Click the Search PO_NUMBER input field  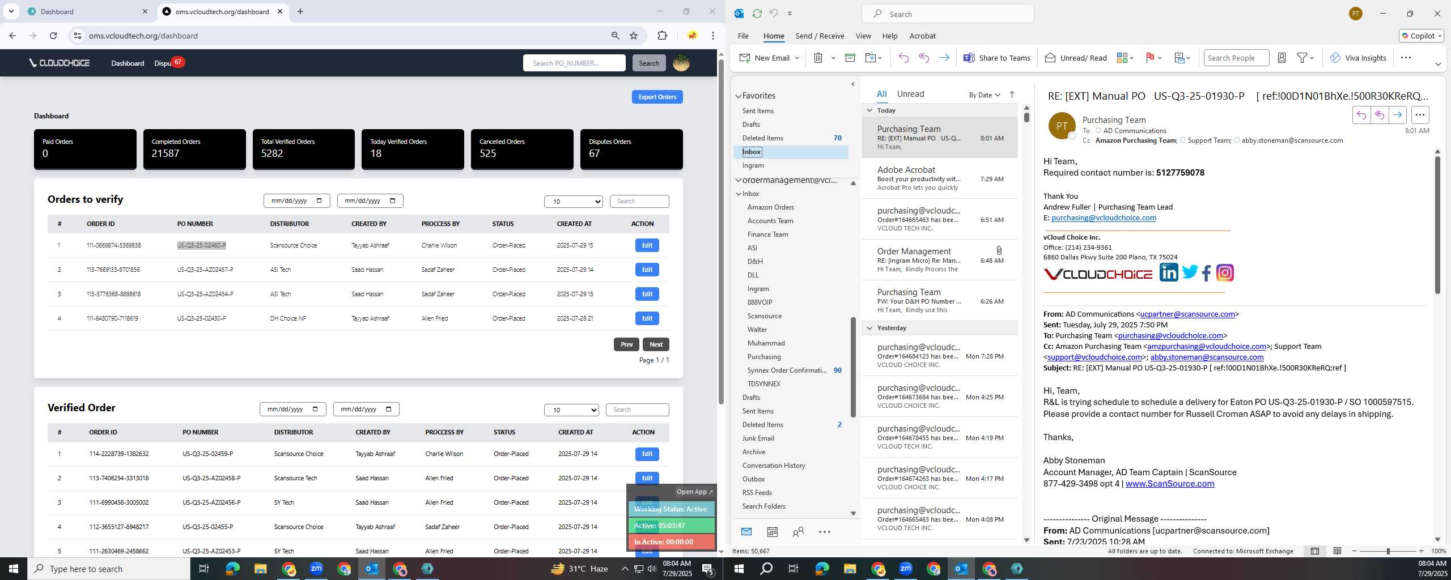point(574,63)
